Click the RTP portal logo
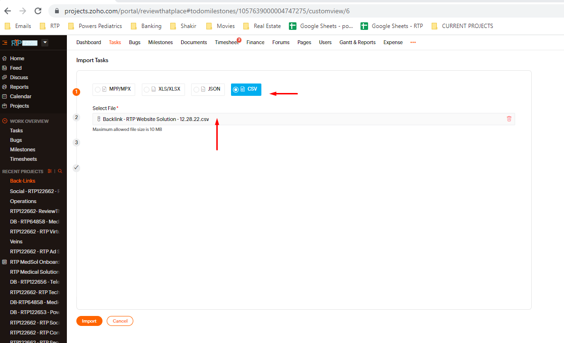This screenshot has height=343, width=564. 24,43
